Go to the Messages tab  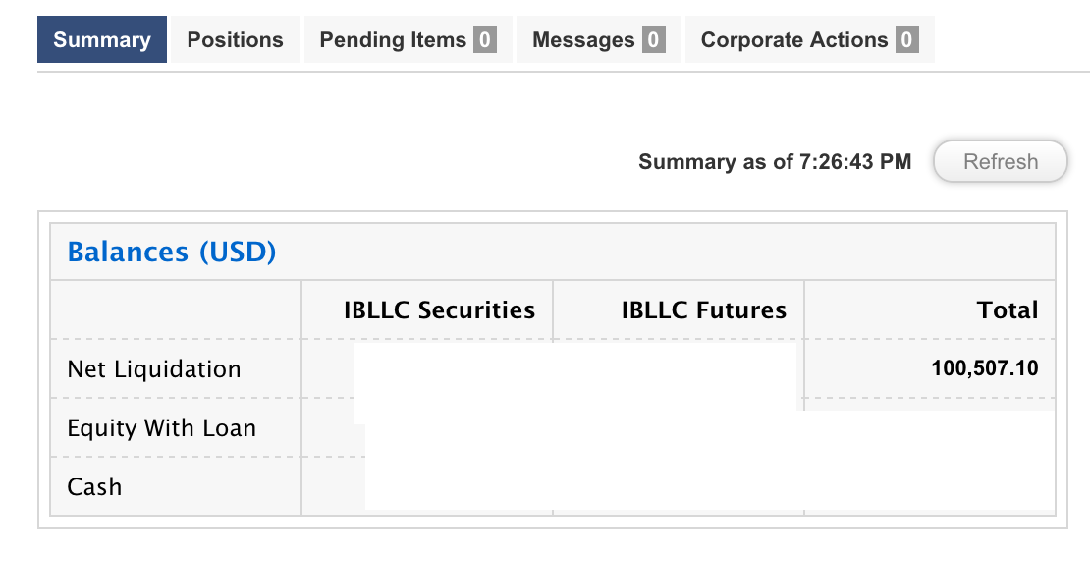(x=583, y=40)
